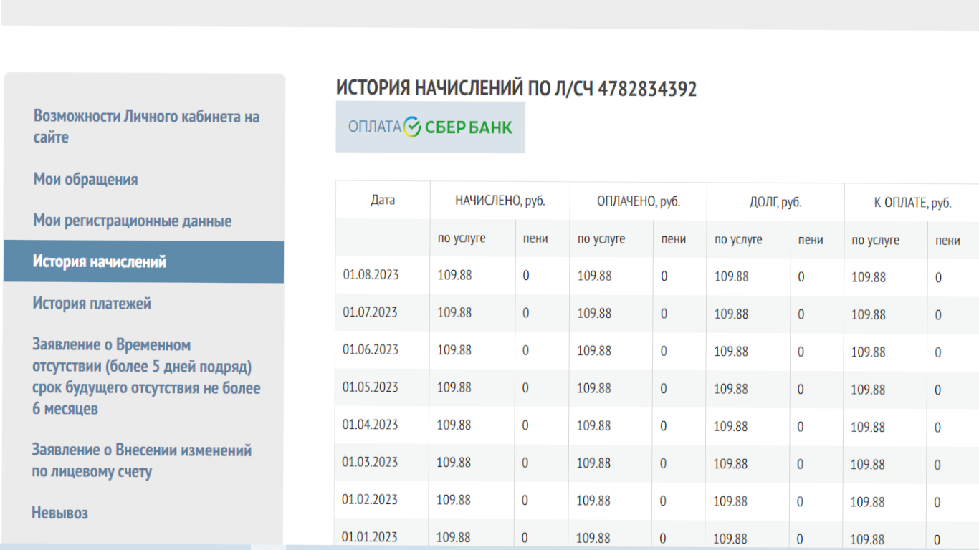
Task: Click the ОПЛАЧЕНО, руб. column header
Action: tap(638, 202)
